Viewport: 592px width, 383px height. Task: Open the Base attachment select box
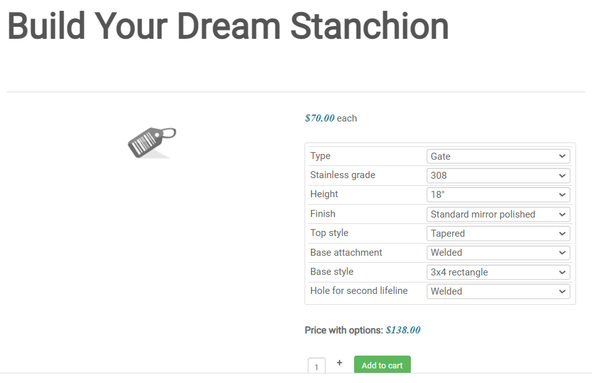coord(498,253)
